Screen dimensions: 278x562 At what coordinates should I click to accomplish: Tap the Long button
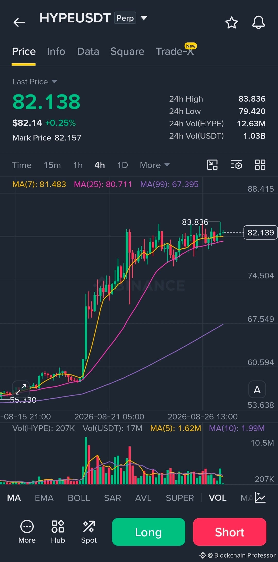click(x=149, y=532)
